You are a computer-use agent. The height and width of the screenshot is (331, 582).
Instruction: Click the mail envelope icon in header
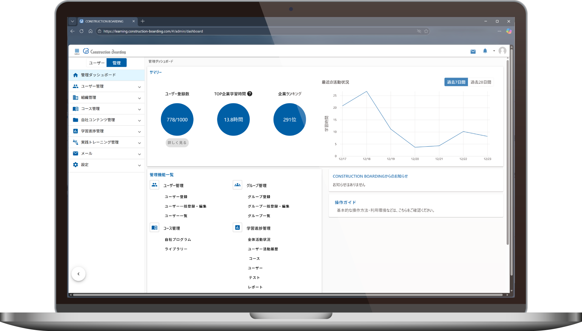[x=473, y=52]
